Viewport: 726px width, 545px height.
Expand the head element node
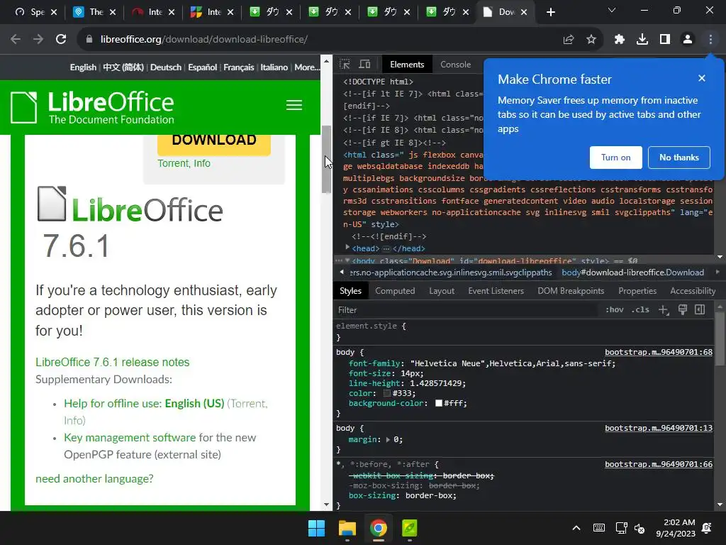pos(347,248)
